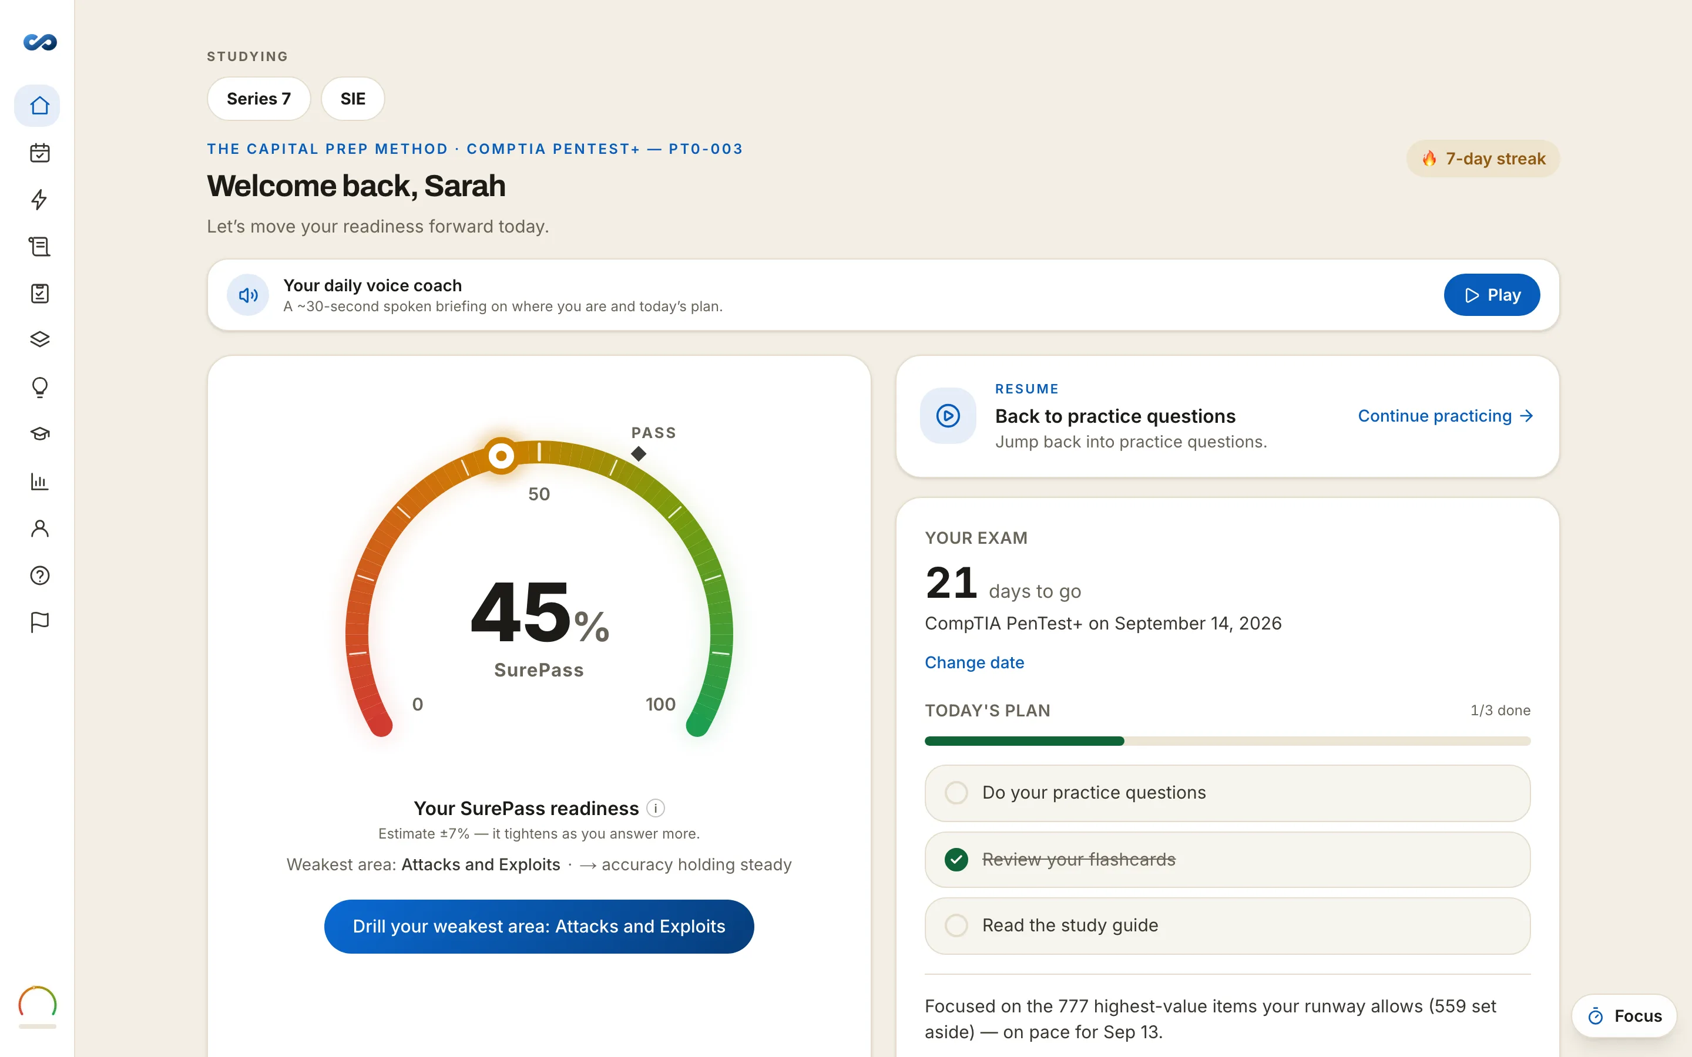Click the CompTIA PenTest+ exam date text
The height and width of the screenshot is (1057, 1692).
(1103, 624)
